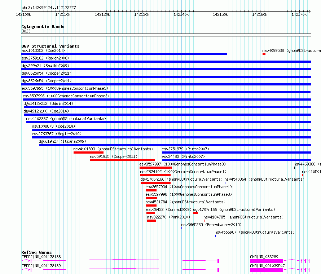
Task: Open nsv822270 (Park2010) label
Action: (x=168, y=217)
